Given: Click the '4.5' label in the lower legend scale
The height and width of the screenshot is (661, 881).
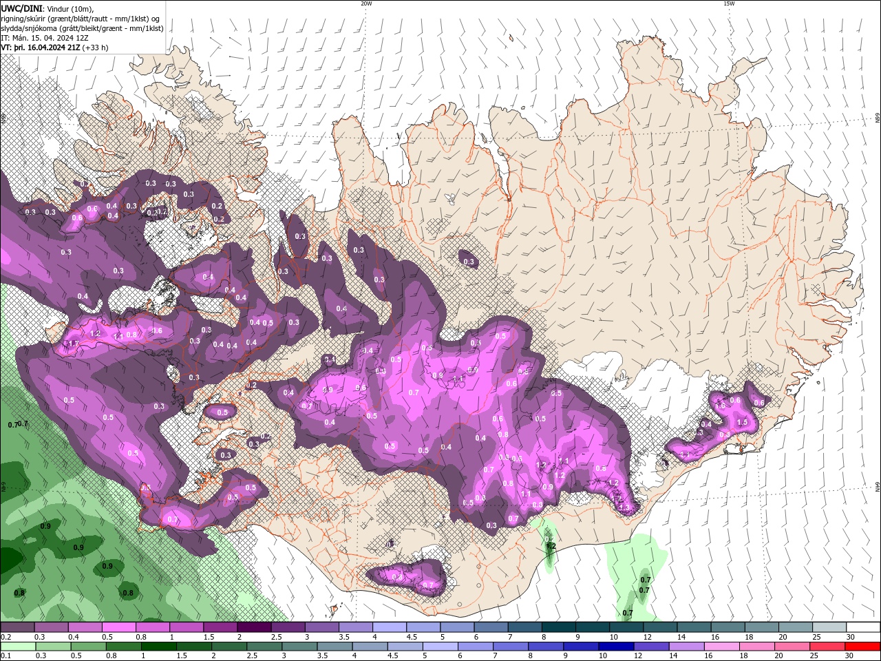Looking at the screenshot, I should pyautogui.click(x=393, y=656).
